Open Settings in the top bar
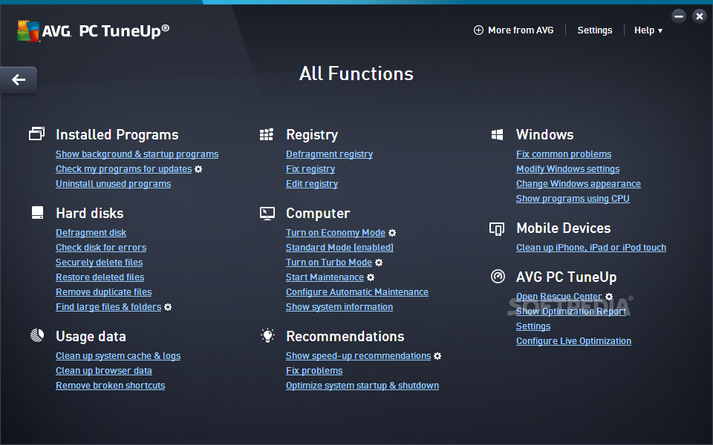The width and height of the screenshot is (713, 445). [x=595, y=30]
